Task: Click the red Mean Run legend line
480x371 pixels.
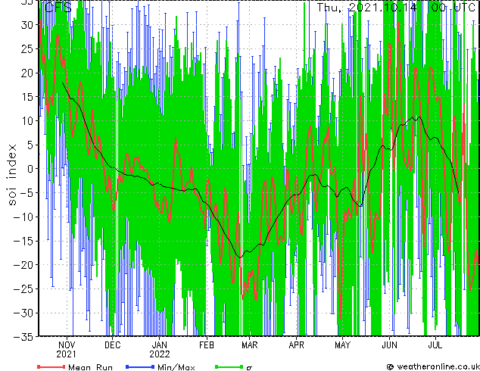Action: [x=51, y=366]
